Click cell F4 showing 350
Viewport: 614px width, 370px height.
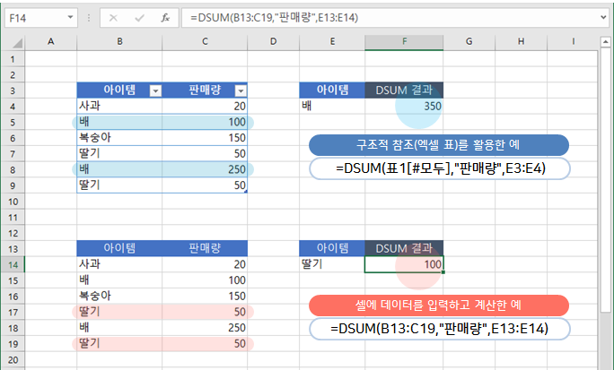coord(404,106)
